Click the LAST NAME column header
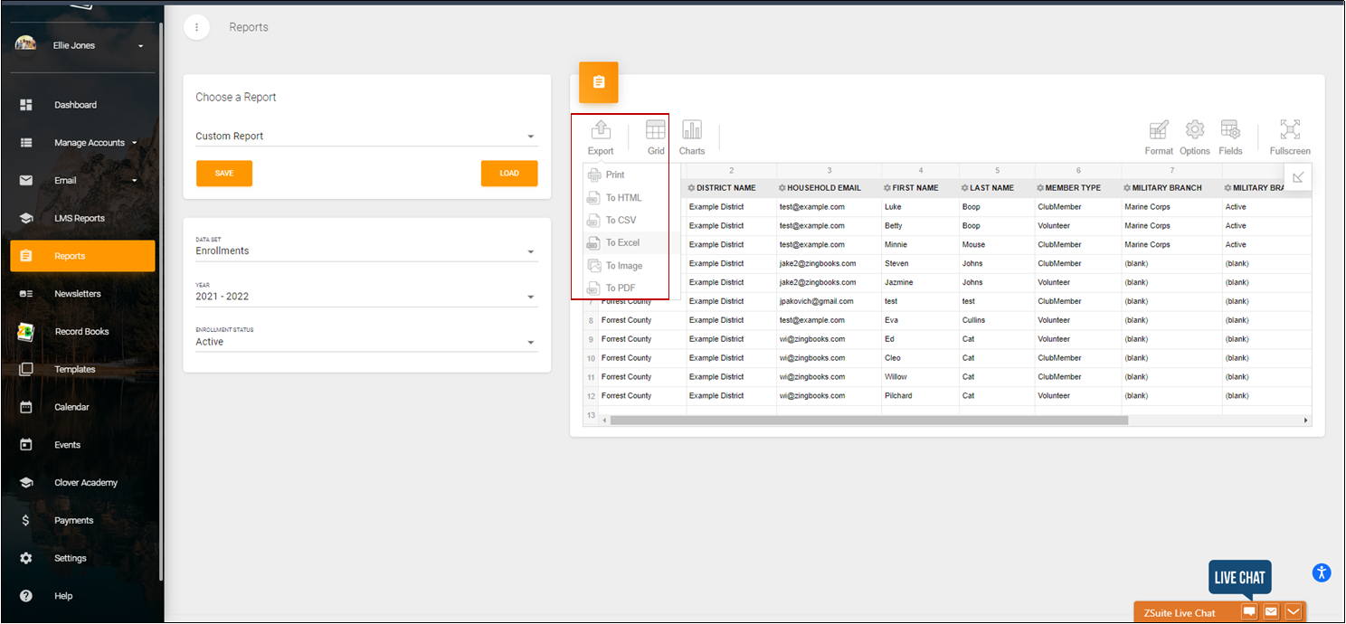Screen dimensions: 1346x624 click(997, 188)
